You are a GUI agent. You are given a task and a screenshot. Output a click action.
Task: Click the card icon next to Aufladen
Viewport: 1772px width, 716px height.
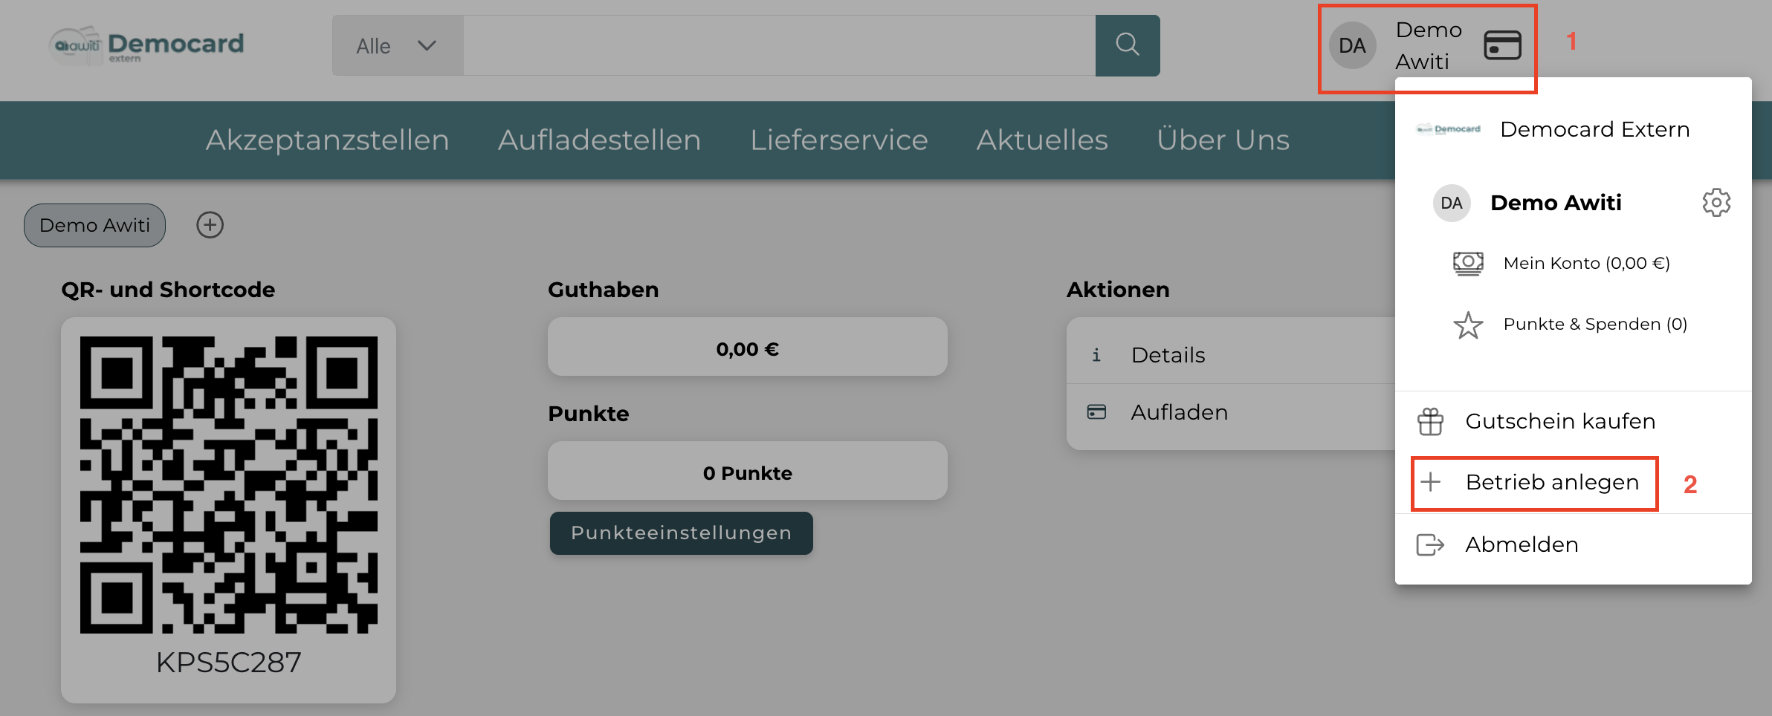(x=1096, y=412)
